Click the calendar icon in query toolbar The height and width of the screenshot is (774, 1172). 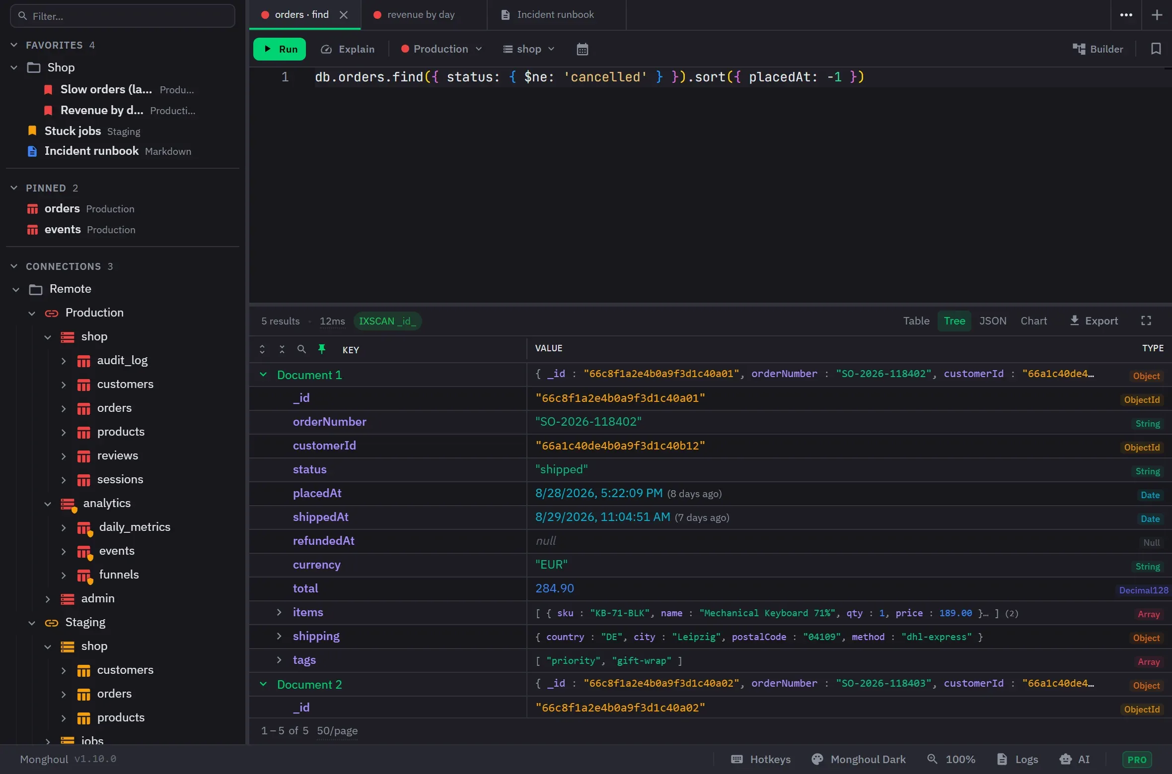pyautogui.click(x=582, y=49)
